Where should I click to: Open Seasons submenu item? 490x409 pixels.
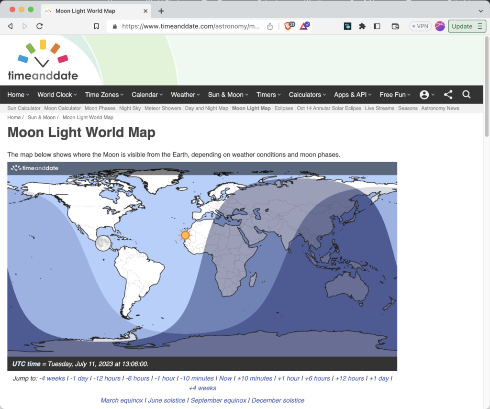(x=408, y=108)
